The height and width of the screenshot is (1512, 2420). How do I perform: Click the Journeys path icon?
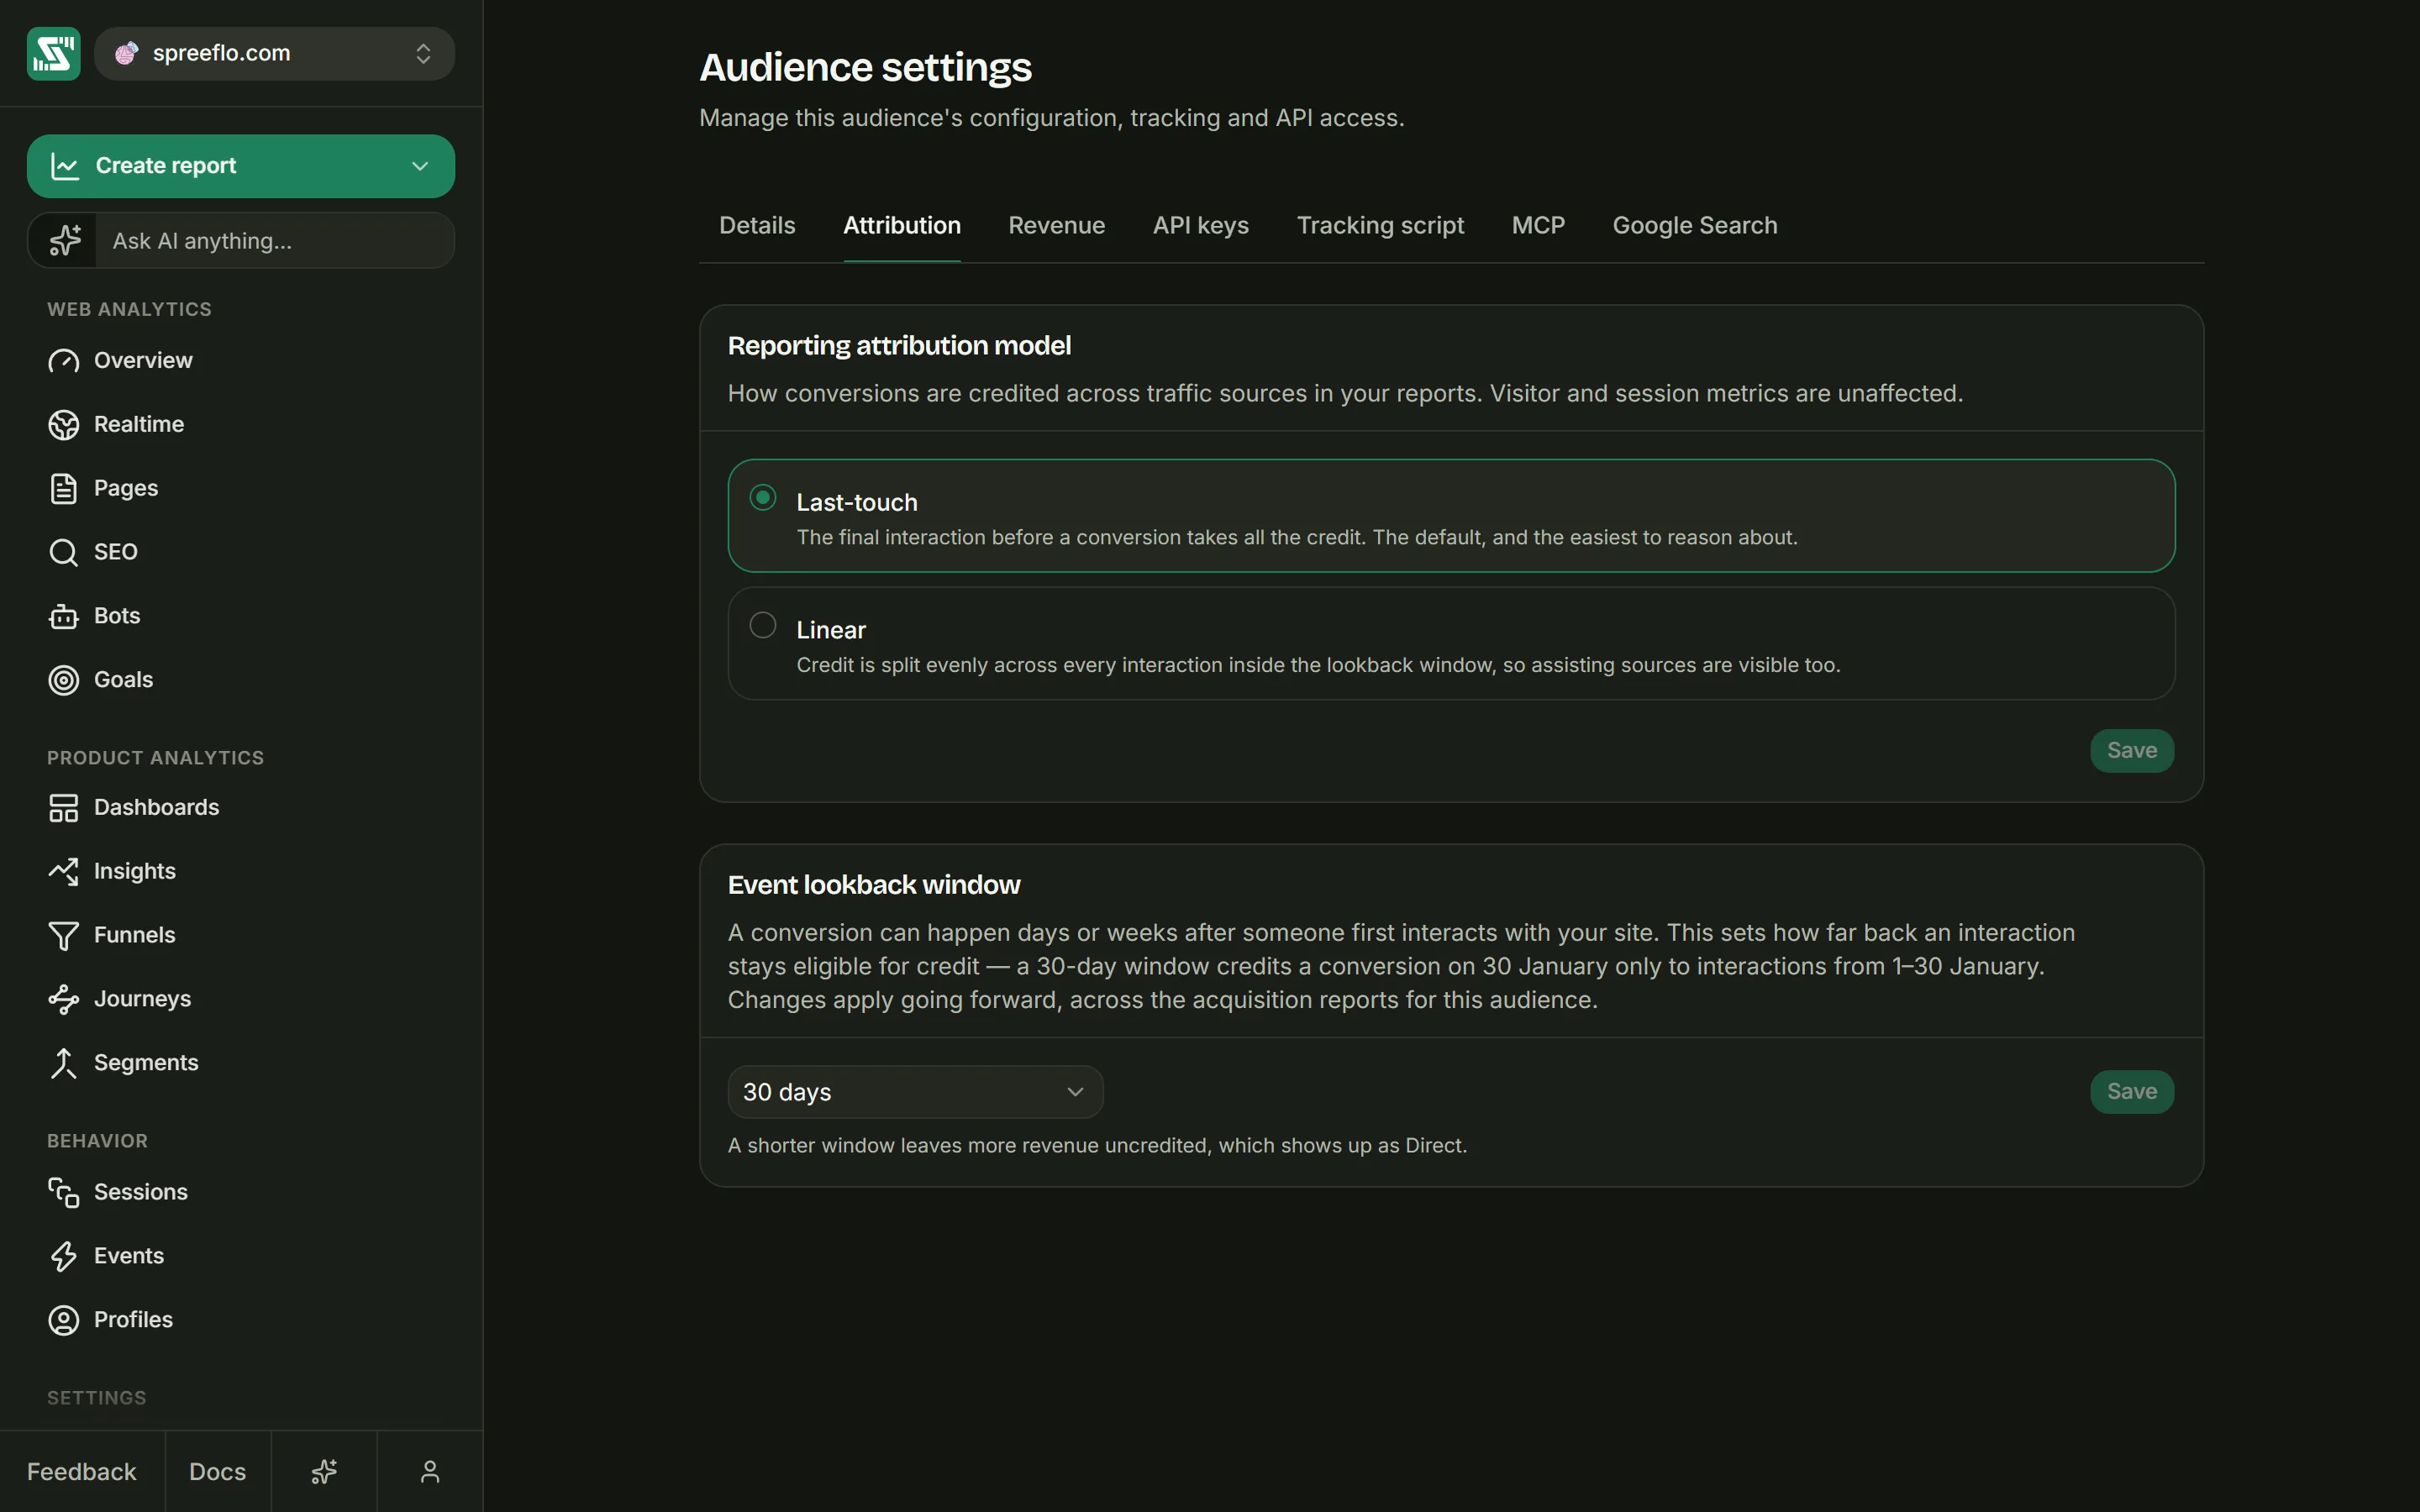(63, 999)
